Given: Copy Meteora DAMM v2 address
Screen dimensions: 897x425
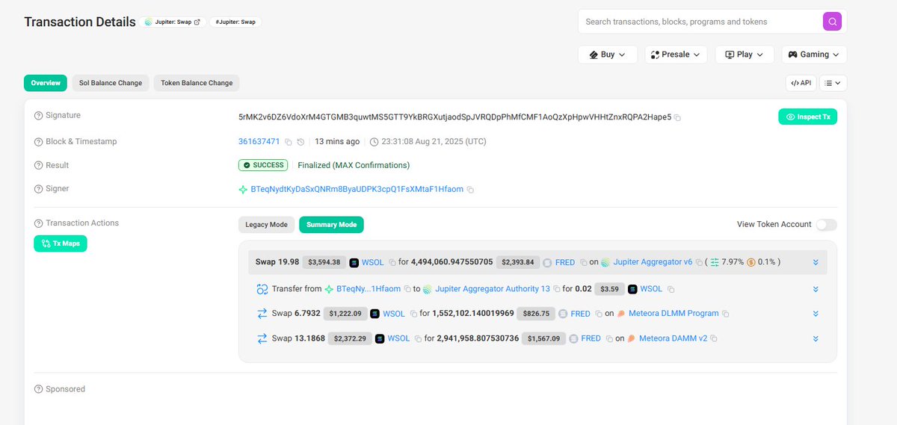Looking at the screenshot, I should 714,339.
